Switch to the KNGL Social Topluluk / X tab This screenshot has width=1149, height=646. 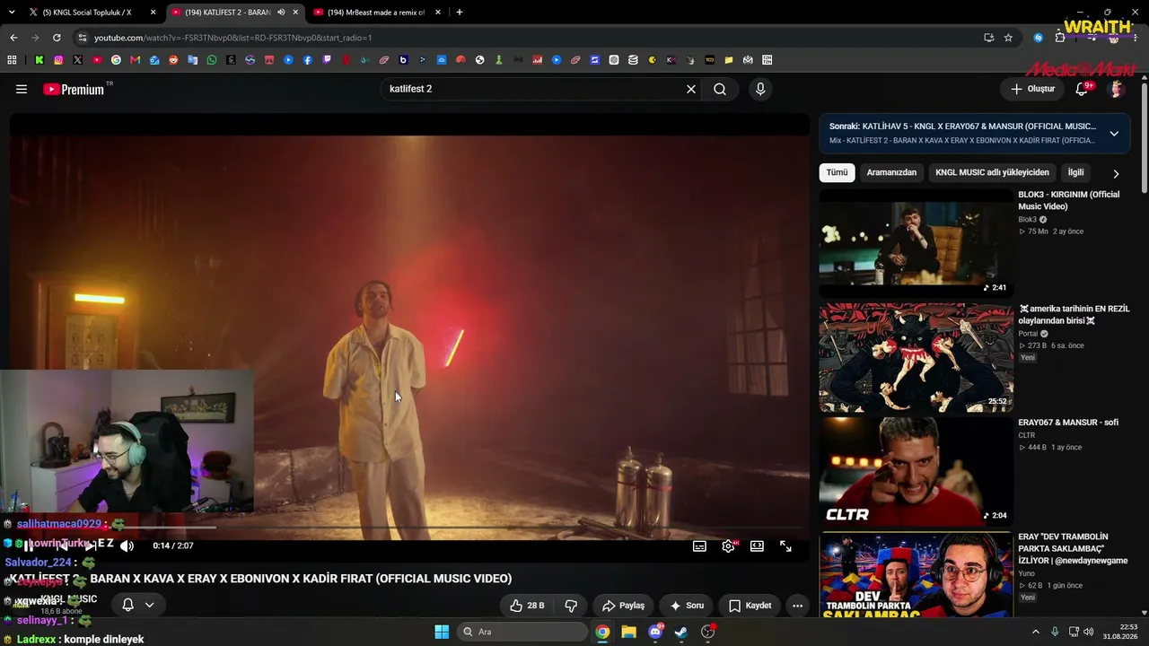86,13
